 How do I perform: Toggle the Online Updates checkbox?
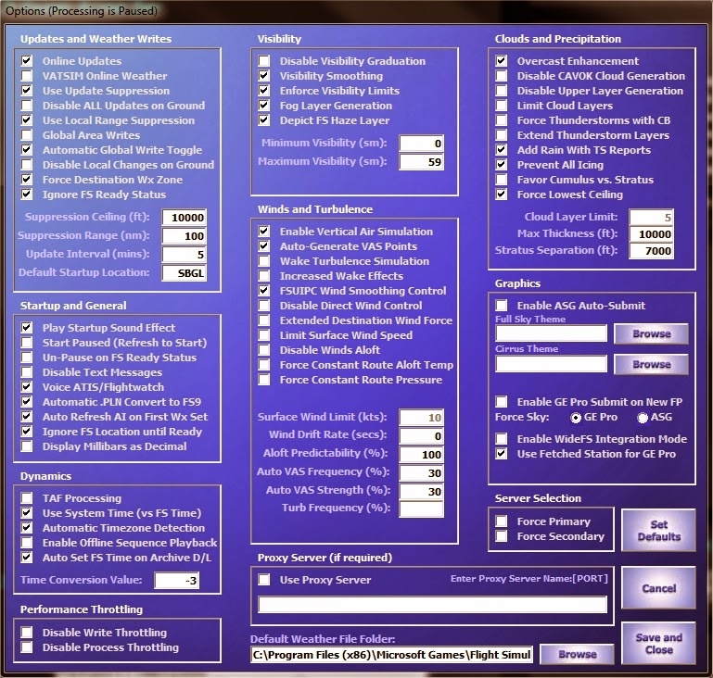click(x=27, y=61)
